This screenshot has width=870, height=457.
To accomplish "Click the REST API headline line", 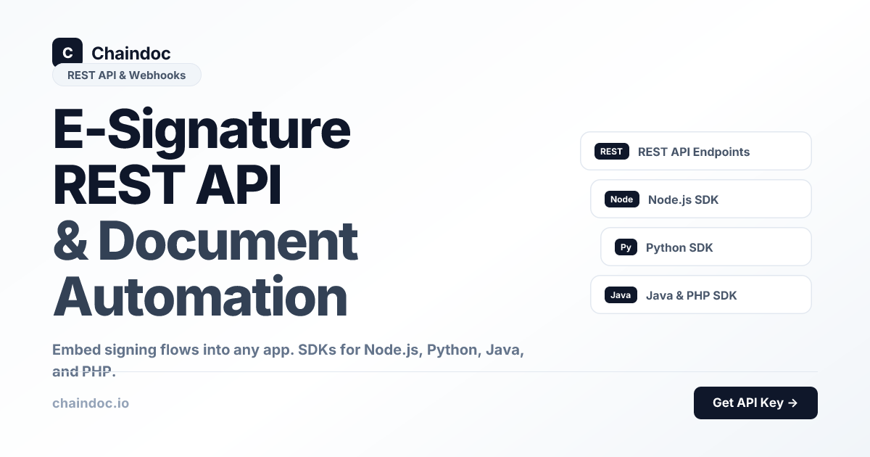I will [x=167, y=185].
